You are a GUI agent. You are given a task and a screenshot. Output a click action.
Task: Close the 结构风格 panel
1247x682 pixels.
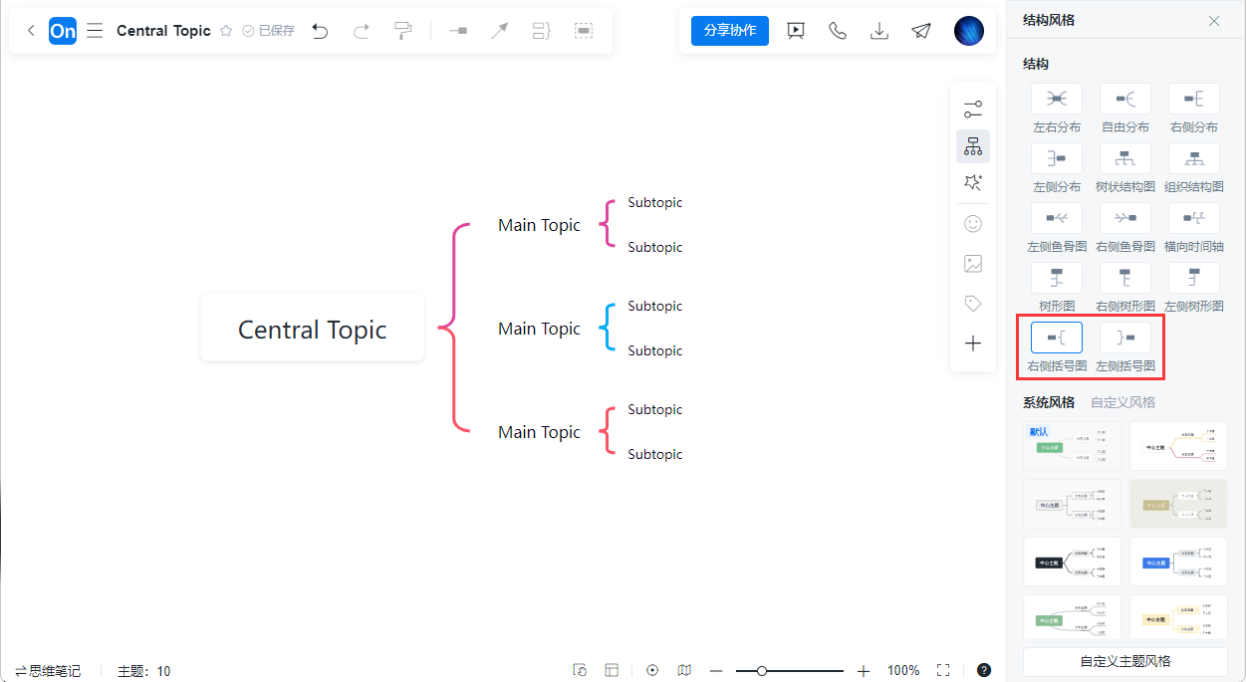tap(1214, 21)
